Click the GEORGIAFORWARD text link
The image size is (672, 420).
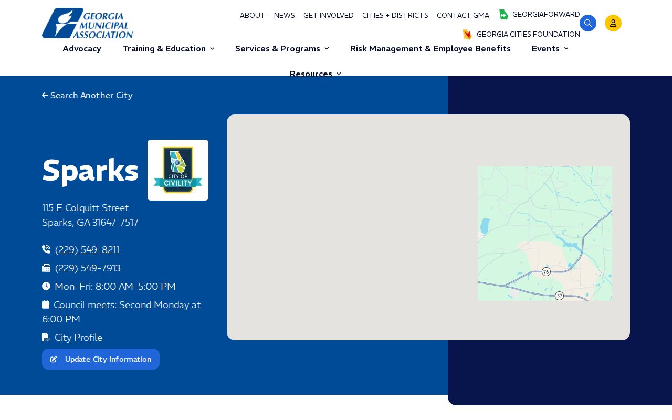[546, 14]
